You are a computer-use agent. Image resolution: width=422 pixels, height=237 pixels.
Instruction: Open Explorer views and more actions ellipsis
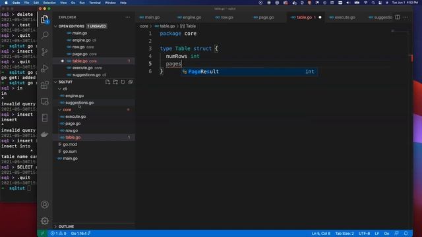point(127,17)
